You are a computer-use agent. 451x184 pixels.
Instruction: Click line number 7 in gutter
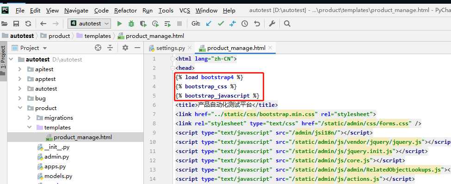[154, 115]
